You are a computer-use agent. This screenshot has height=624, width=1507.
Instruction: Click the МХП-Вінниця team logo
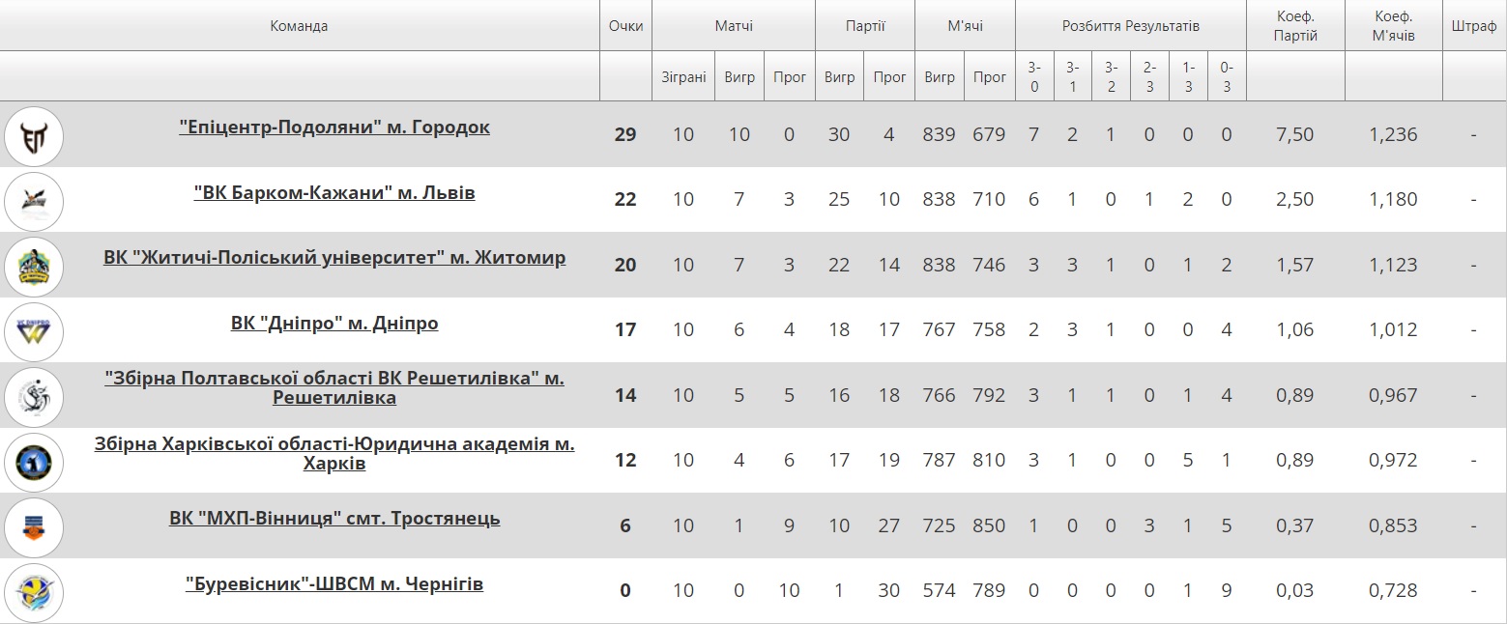click(x=34, y=526)
